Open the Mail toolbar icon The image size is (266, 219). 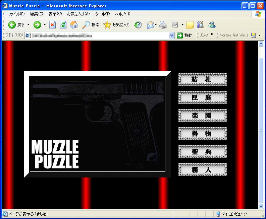151,25
